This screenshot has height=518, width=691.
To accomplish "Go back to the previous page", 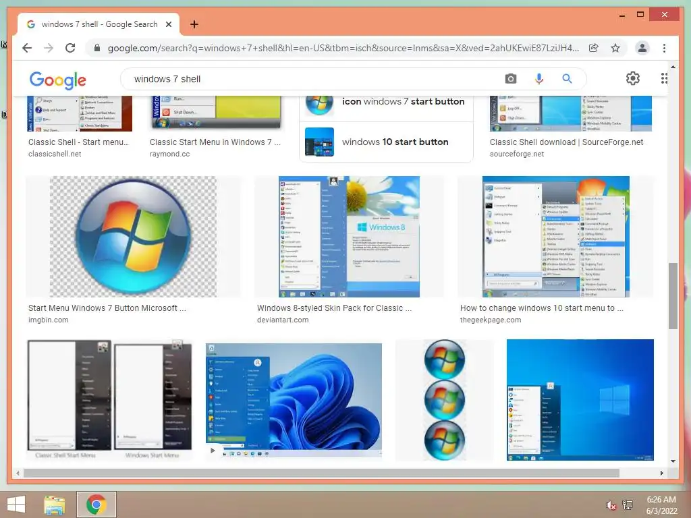I will tap(27, 48).
